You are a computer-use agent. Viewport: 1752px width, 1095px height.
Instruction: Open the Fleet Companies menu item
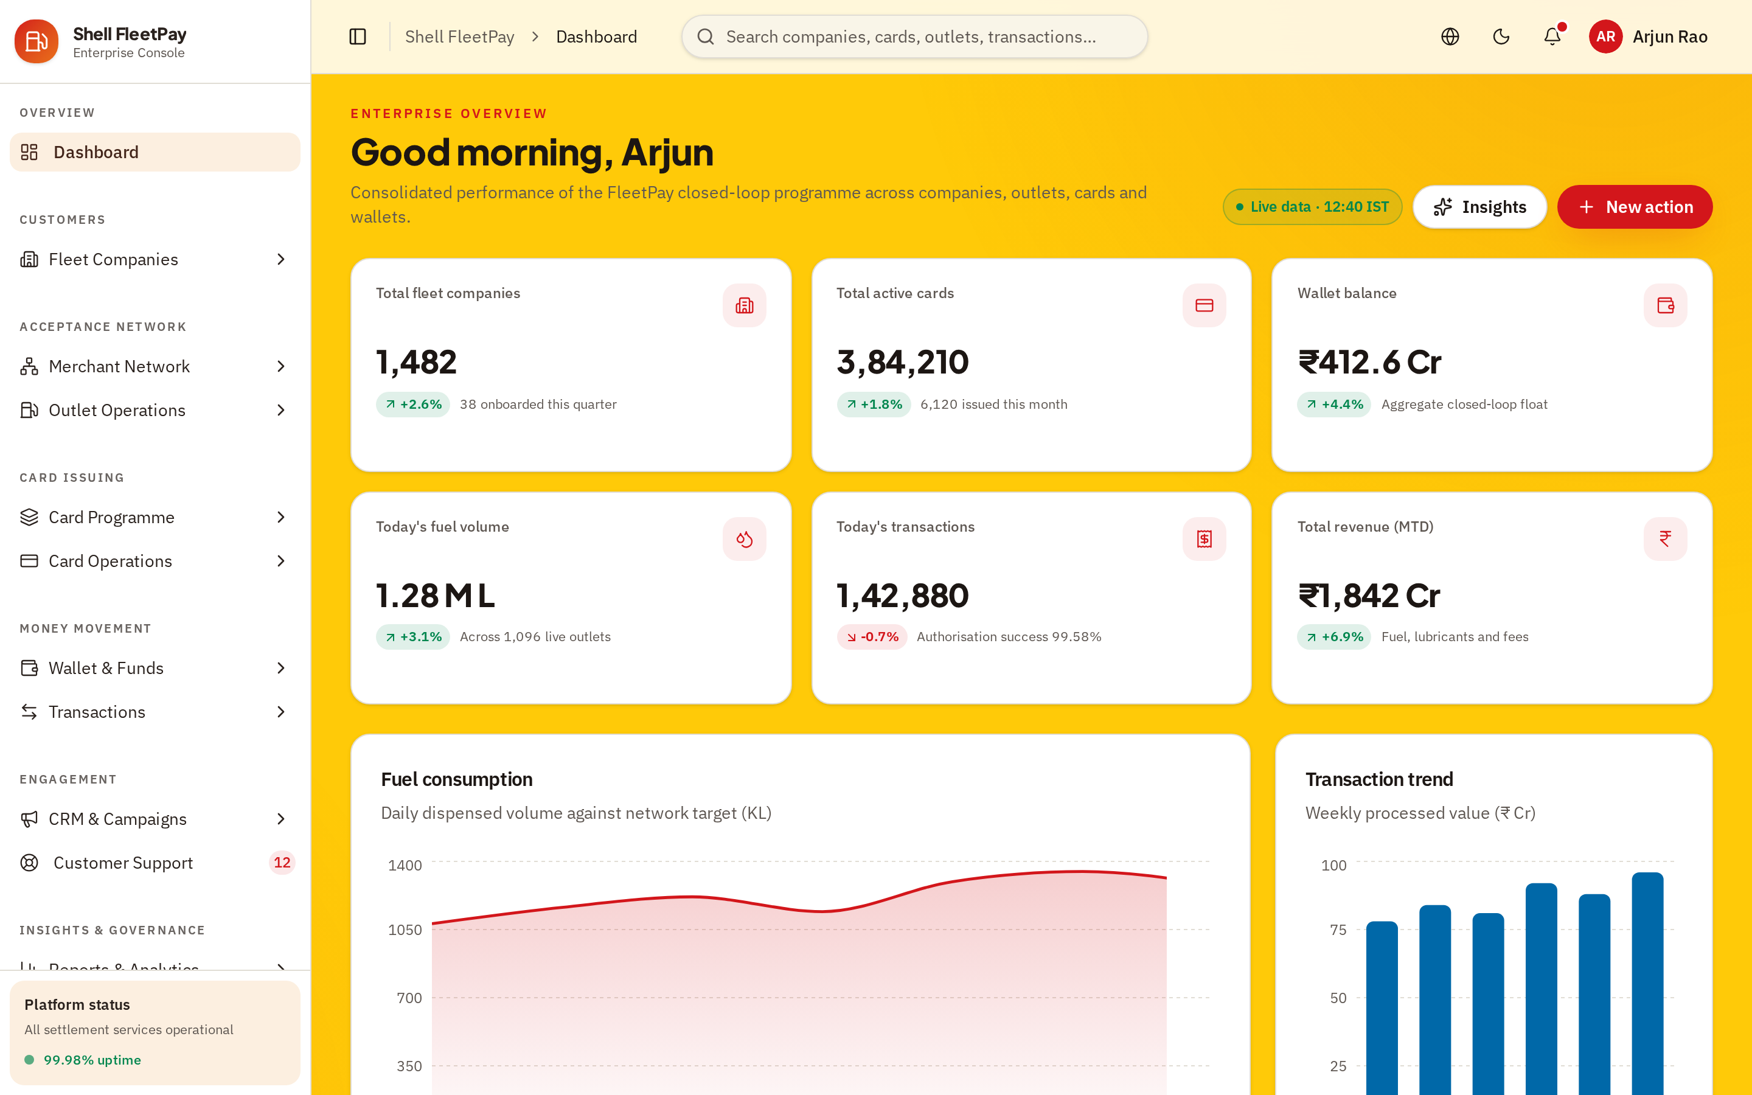(155, 259)
